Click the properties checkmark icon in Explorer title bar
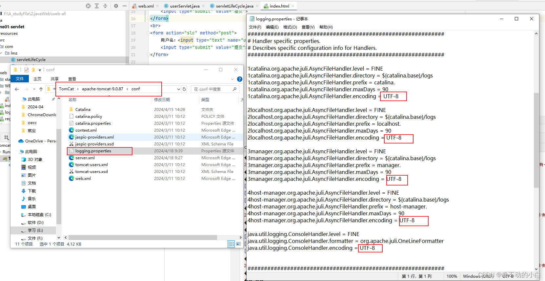The width and height of the screenshot is (545, 281). pos(26,70)
